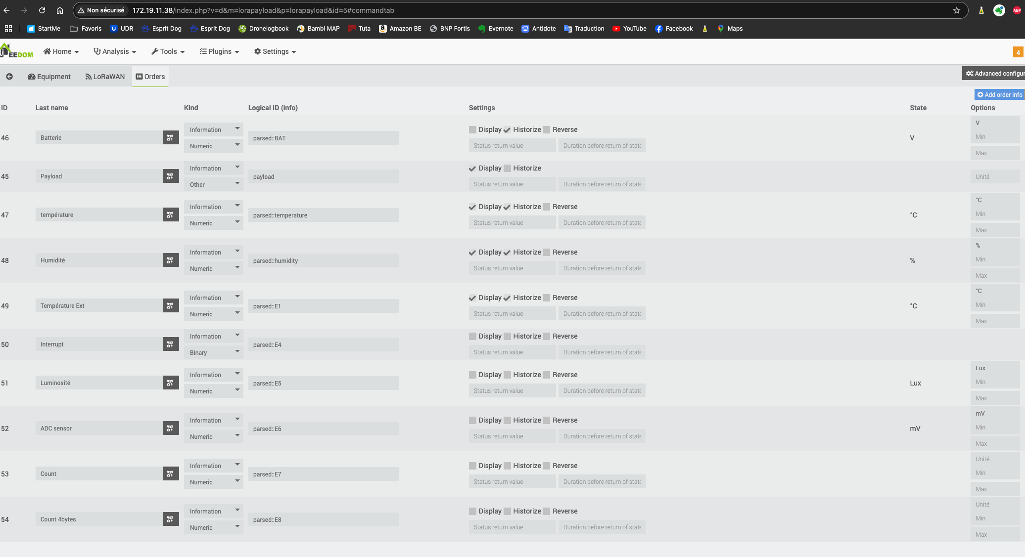Switch to the Equipment tab
This screenshot has width=1025, height=557.
(x=49, y=77)
